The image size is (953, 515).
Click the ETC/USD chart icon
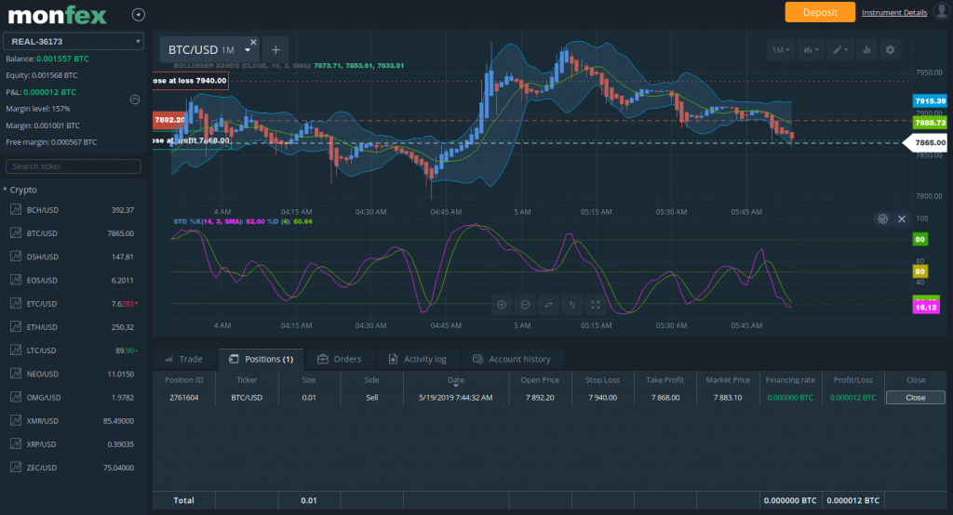pos(16,303)
